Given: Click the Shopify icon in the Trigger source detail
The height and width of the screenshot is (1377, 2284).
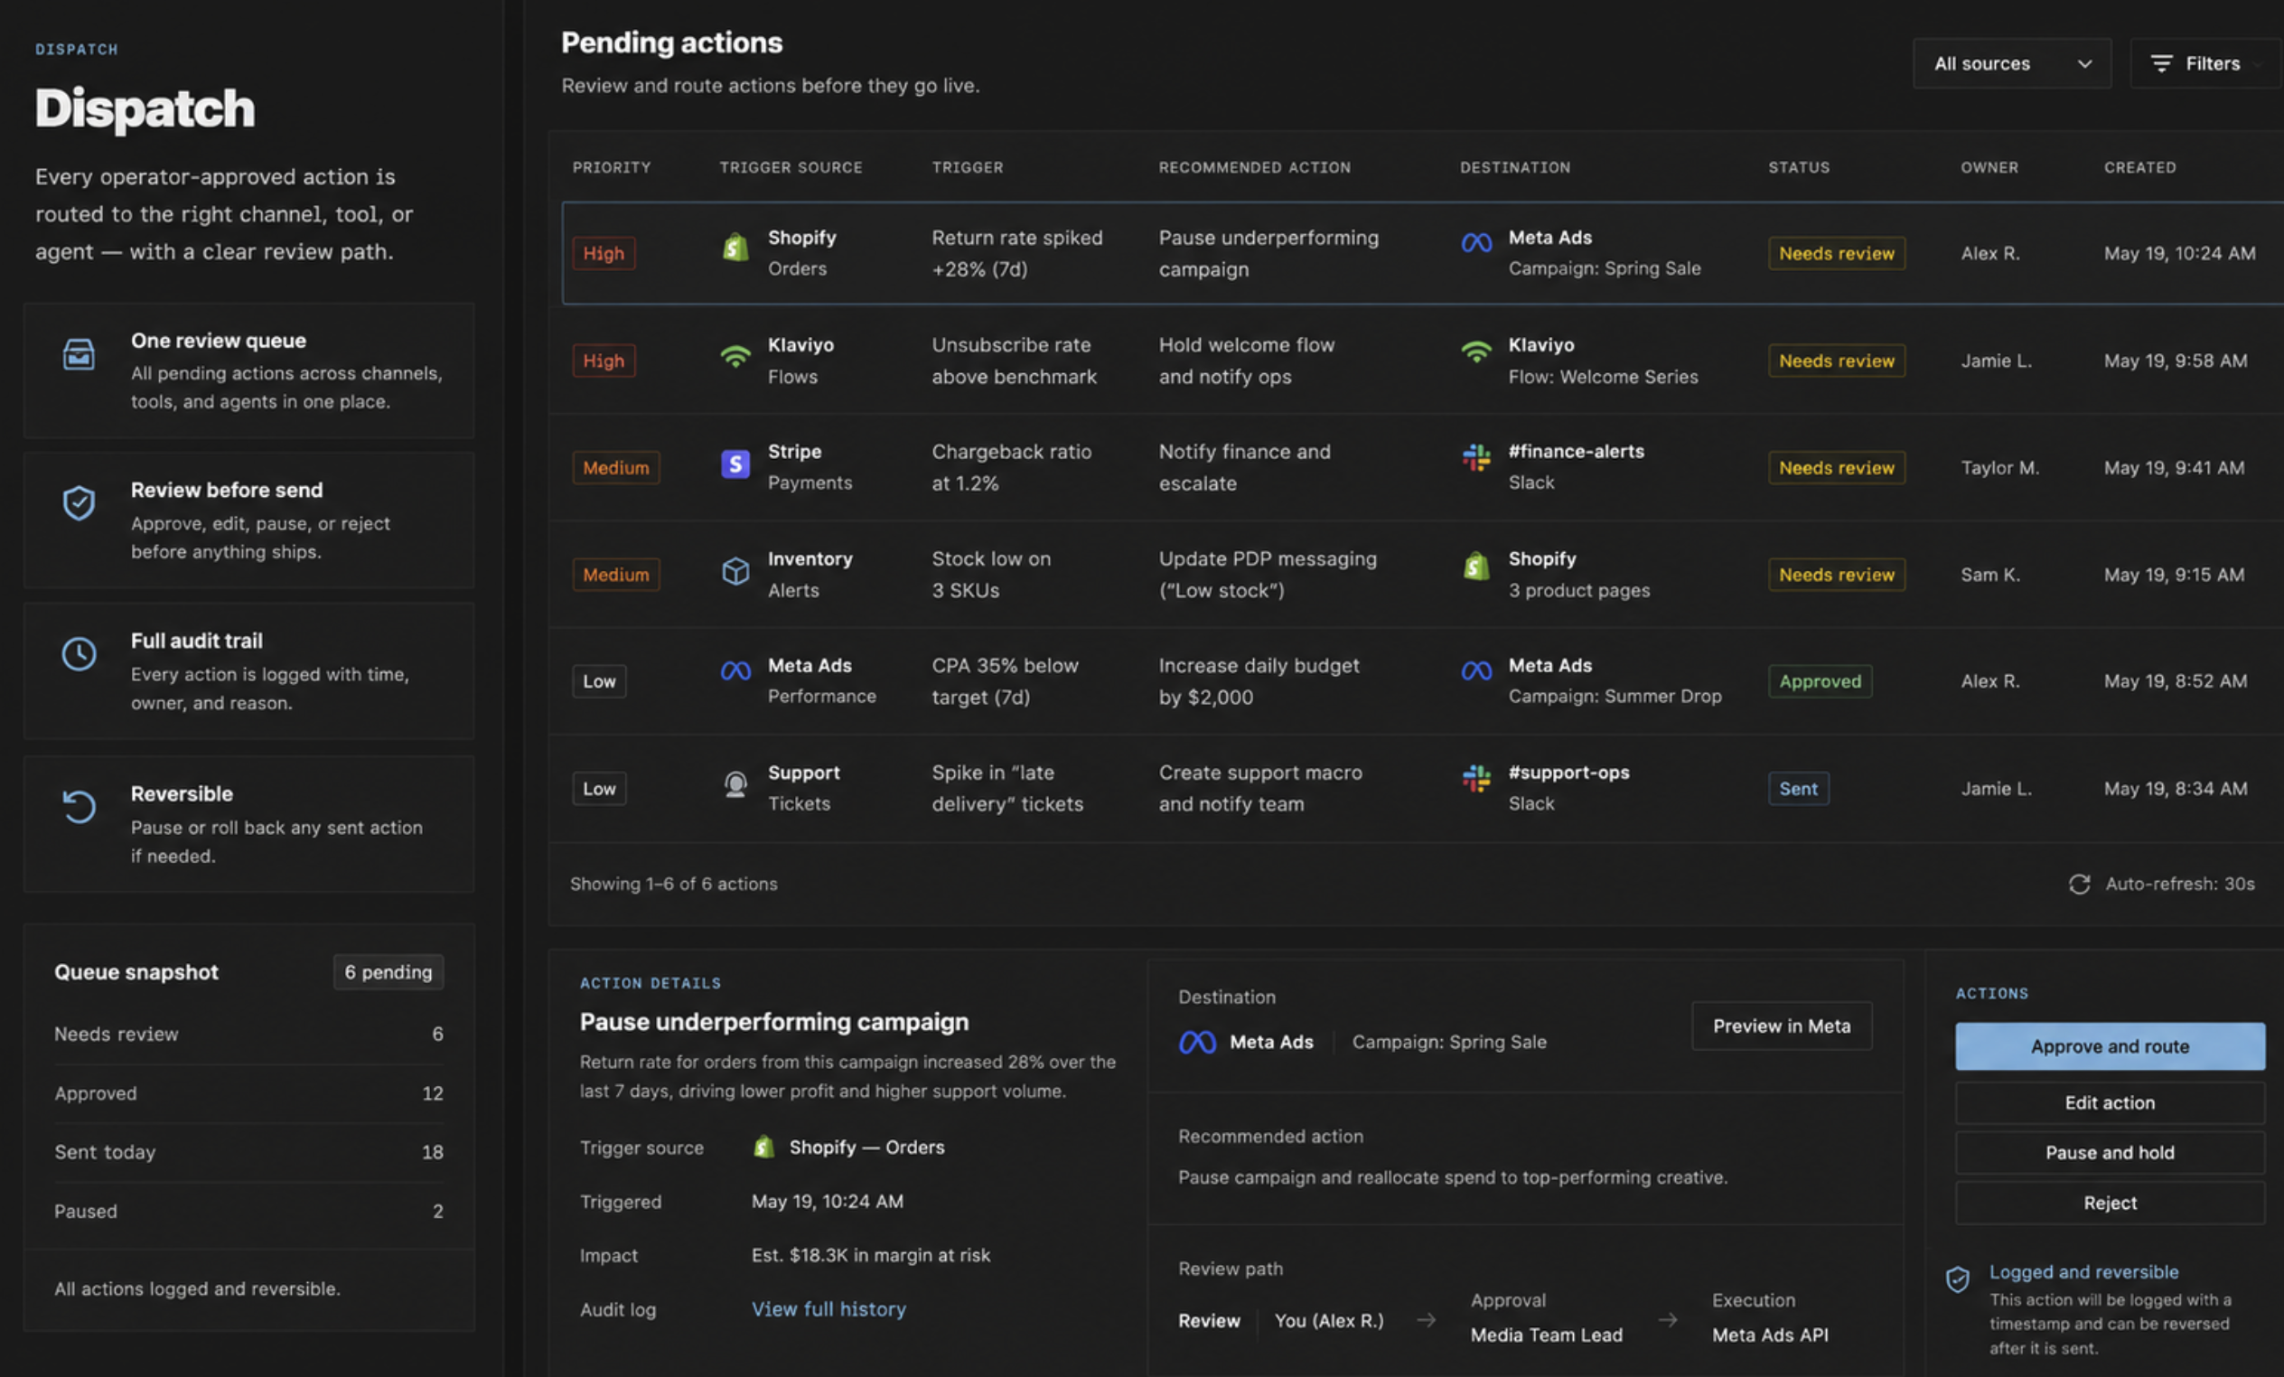Looking at the screenshot, I should click(x=763, y=1147).
